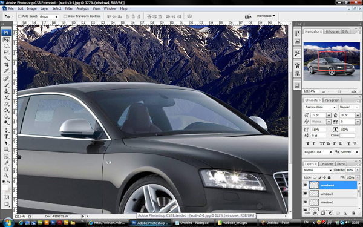Select the Elliptical Marquee tool
363x227 pixels.
6,46
